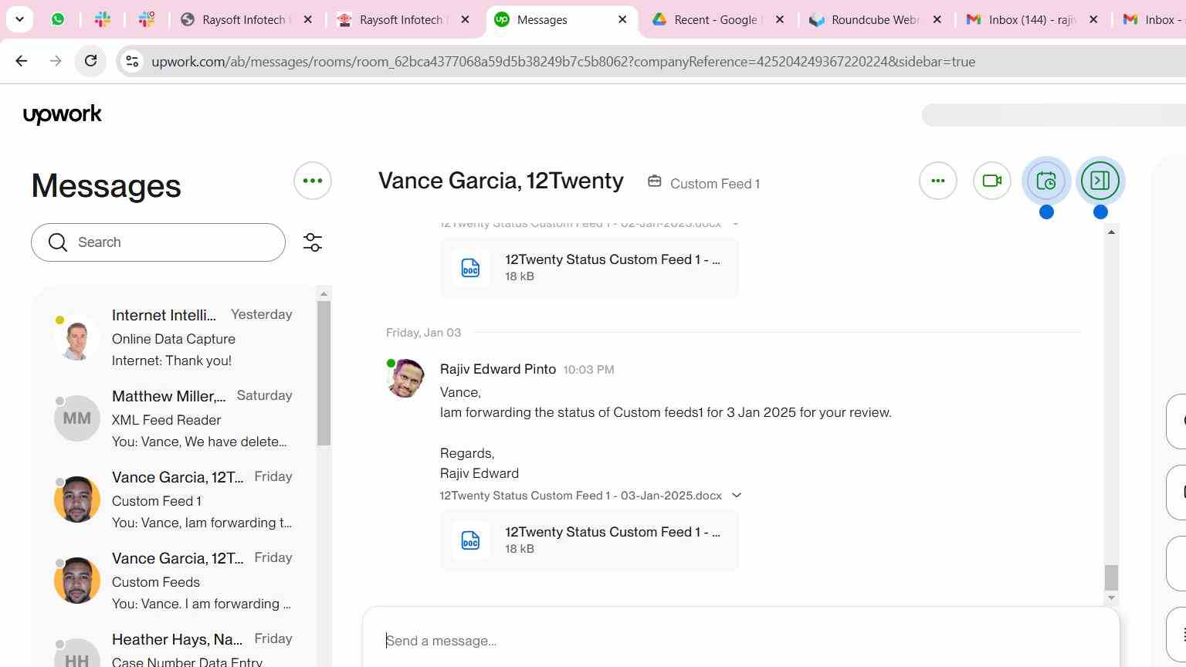The width and height of the screenshot is (1186, 667).
Task: Close the second Raysoft Infotech tab
Action: coord(465,19)
